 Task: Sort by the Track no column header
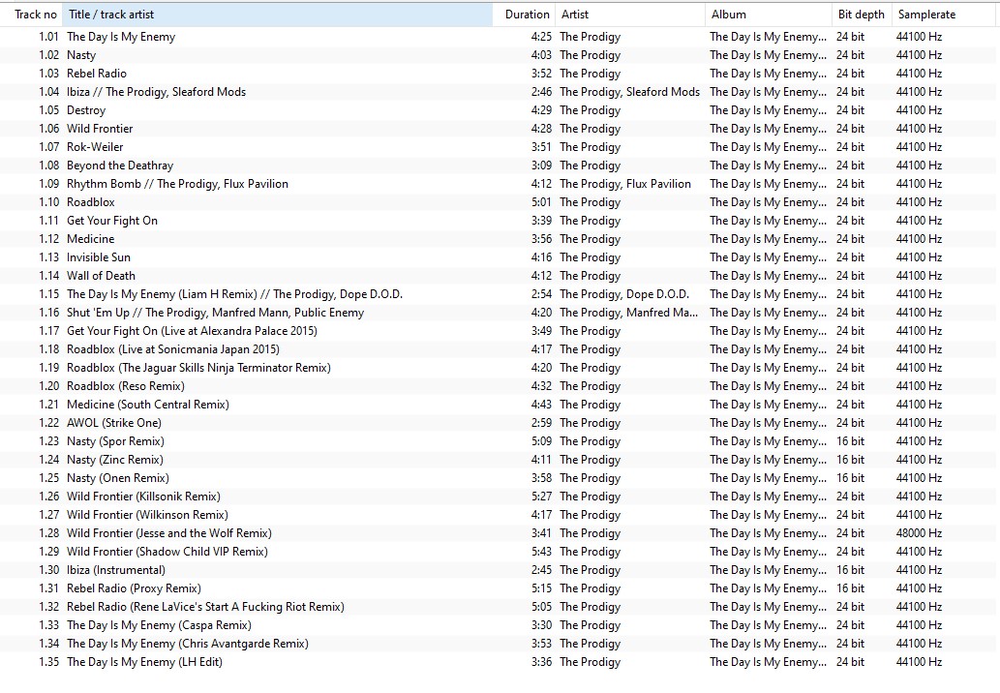tap(35, 15)
